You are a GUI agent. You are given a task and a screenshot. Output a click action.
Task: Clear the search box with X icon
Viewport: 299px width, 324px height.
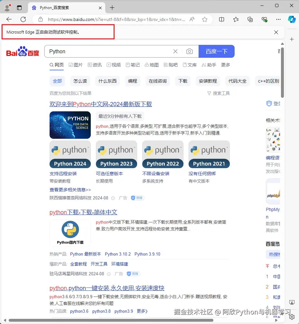[175, 51]
